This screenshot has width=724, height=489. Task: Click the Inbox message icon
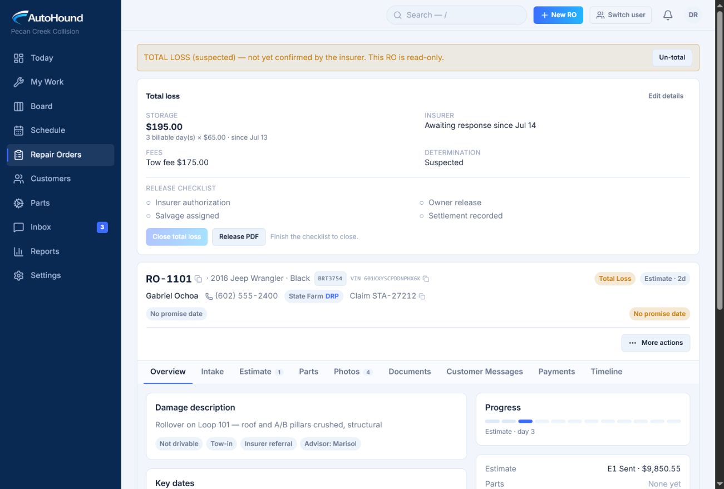[19, 227]
